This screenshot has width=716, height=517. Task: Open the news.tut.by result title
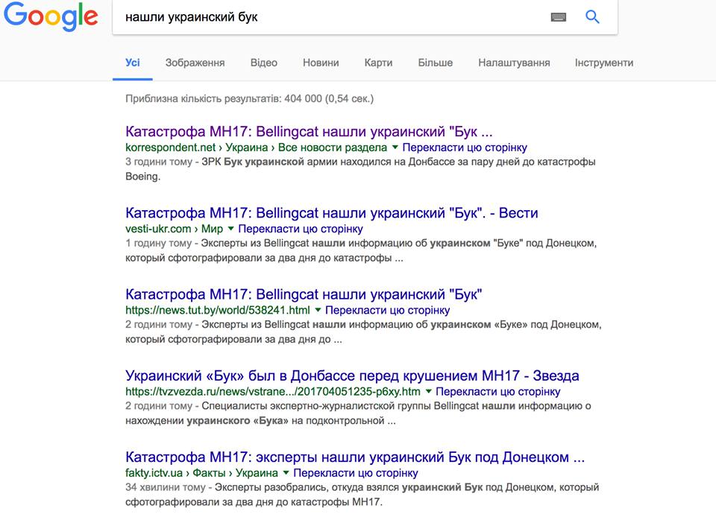tap(304, 294)
